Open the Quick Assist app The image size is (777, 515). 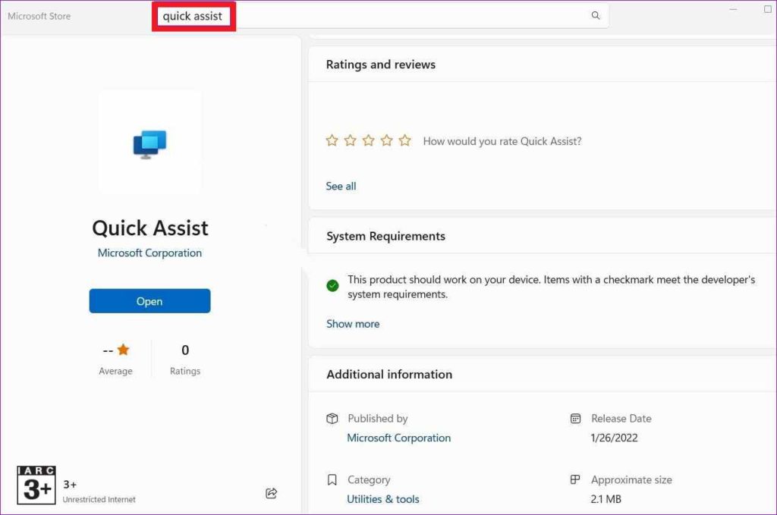coord(149,301)
